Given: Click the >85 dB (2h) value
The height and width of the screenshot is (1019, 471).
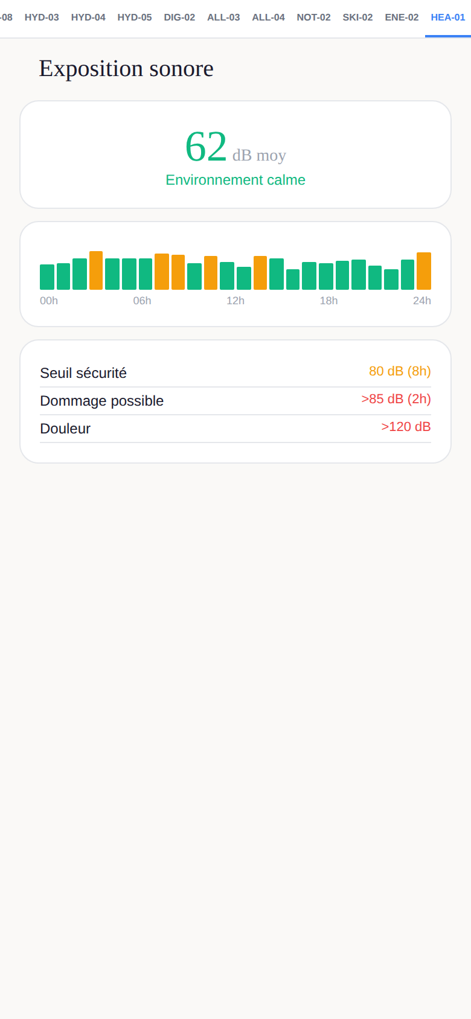Looking at the screenshot, I should tap(396, 399).
